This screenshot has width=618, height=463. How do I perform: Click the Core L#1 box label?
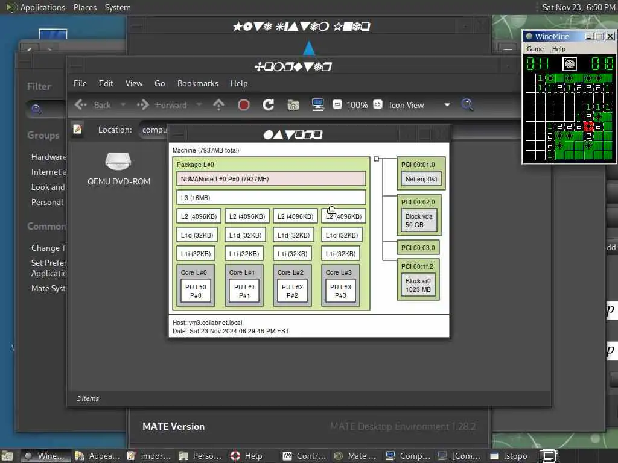[x=242, y=272]
